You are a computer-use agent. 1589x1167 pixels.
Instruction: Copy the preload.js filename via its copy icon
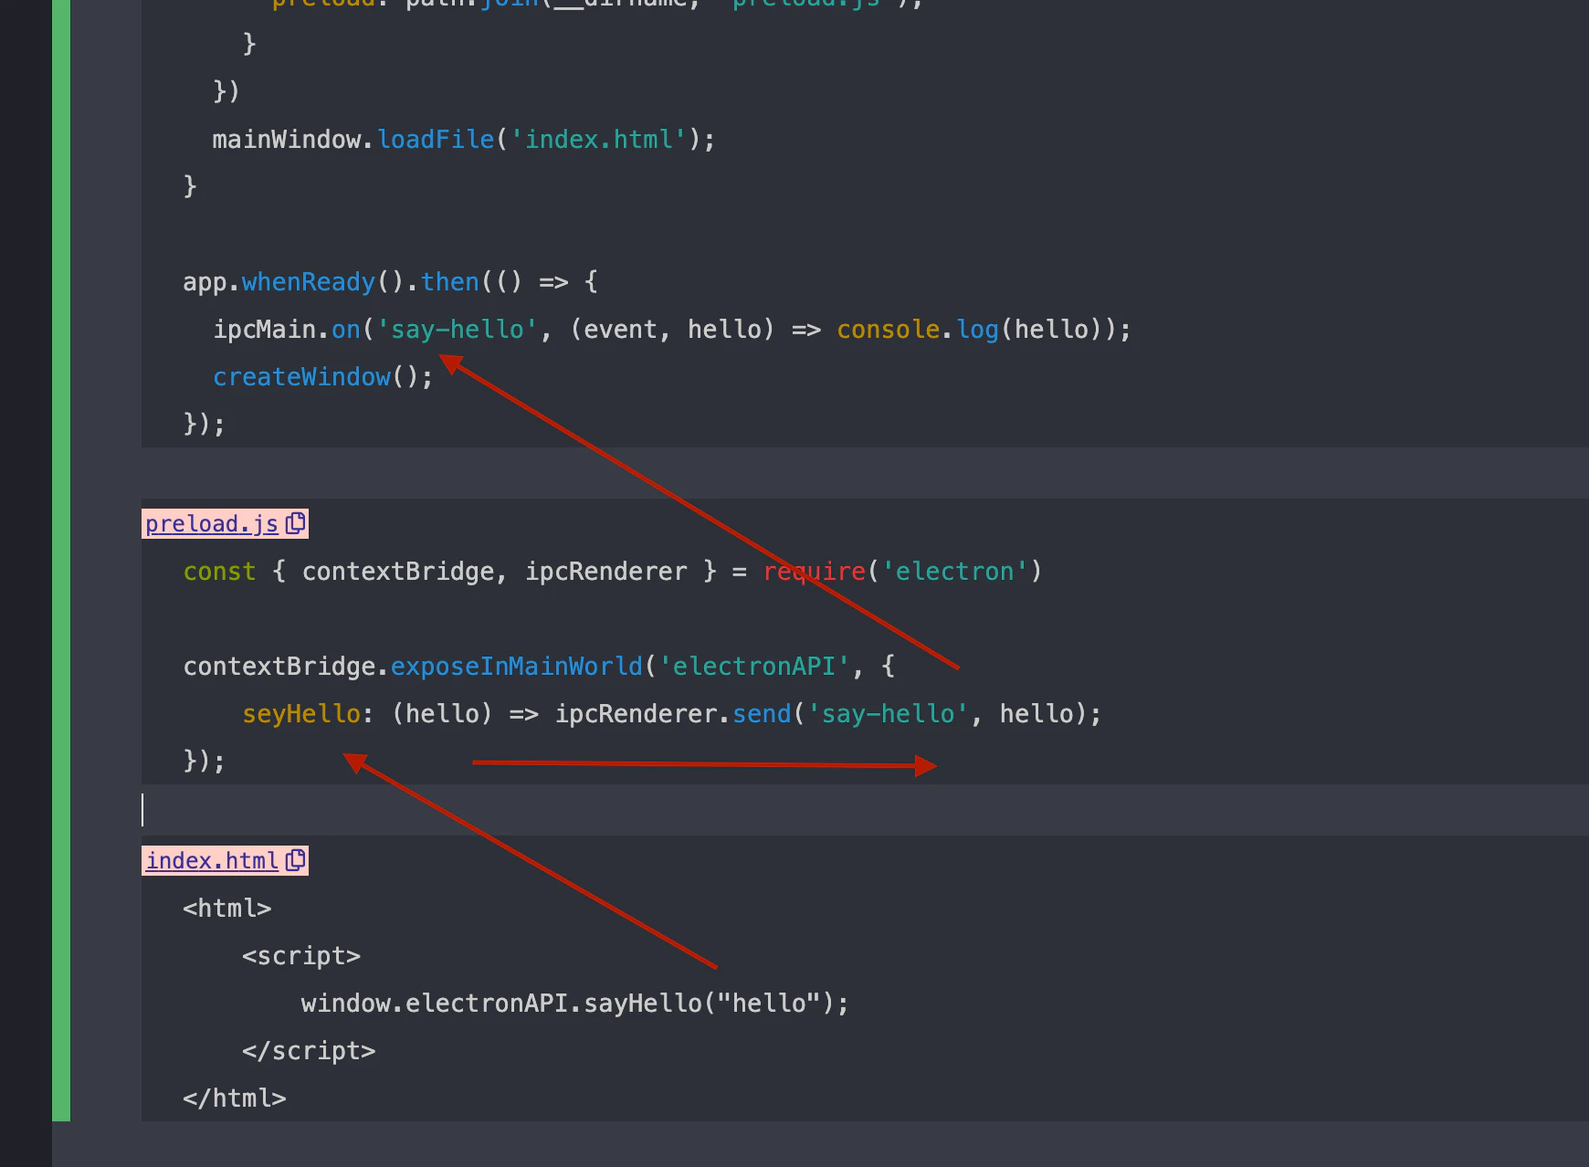(x=295, y=523)
